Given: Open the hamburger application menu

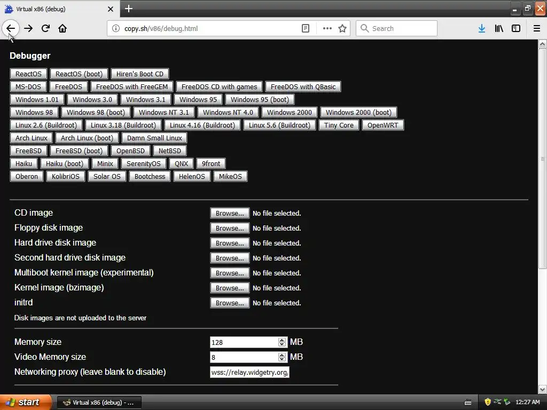Looking at the screenshot, I should pyautogui.click(x=536, y=29).
